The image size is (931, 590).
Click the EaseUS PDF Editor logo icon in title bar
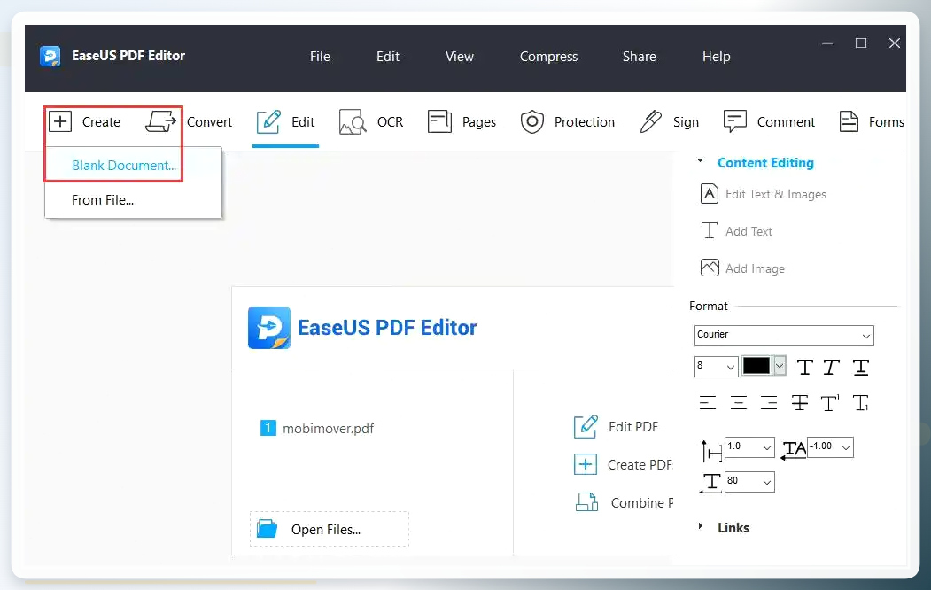point(50,57)
